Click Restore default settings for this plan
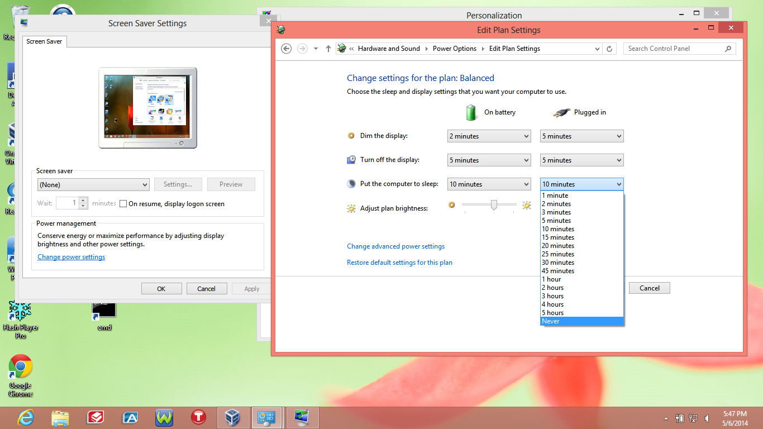 tap(399, 263)
